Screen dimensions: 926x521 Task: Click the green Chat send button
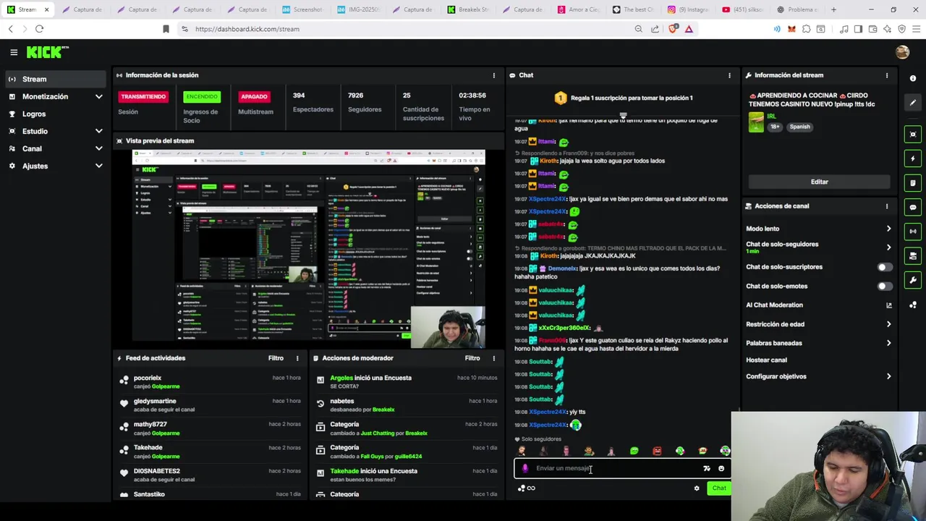[x=719, y=488]
